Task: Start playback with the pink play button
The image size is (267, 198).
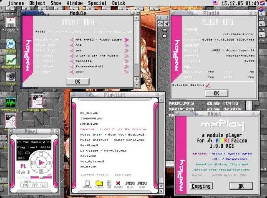Action: [x=41, y=162]
